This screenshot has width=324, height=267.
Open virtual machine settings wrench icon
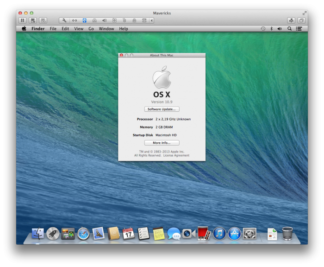tap(64, 20)
